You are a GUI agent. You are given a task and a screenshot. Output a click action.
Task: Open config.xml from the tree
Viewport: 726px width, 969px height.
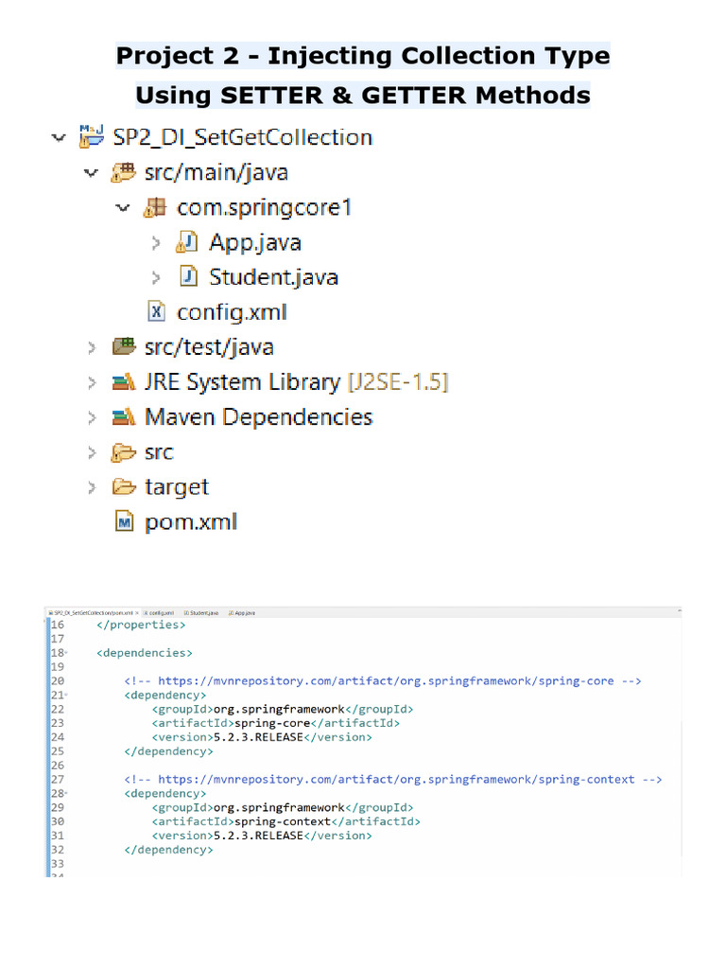(232, 312)
